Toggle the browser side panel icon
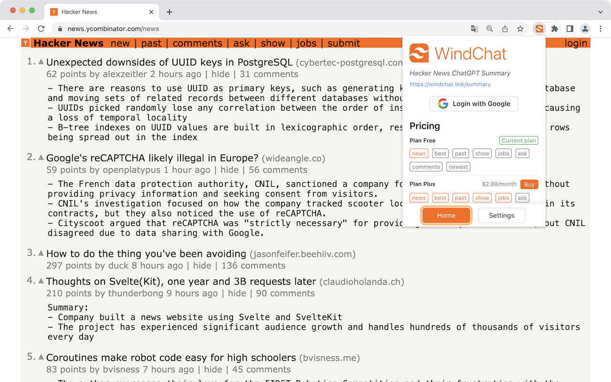Screen dimensions: 611x382 tap(570, 29)
